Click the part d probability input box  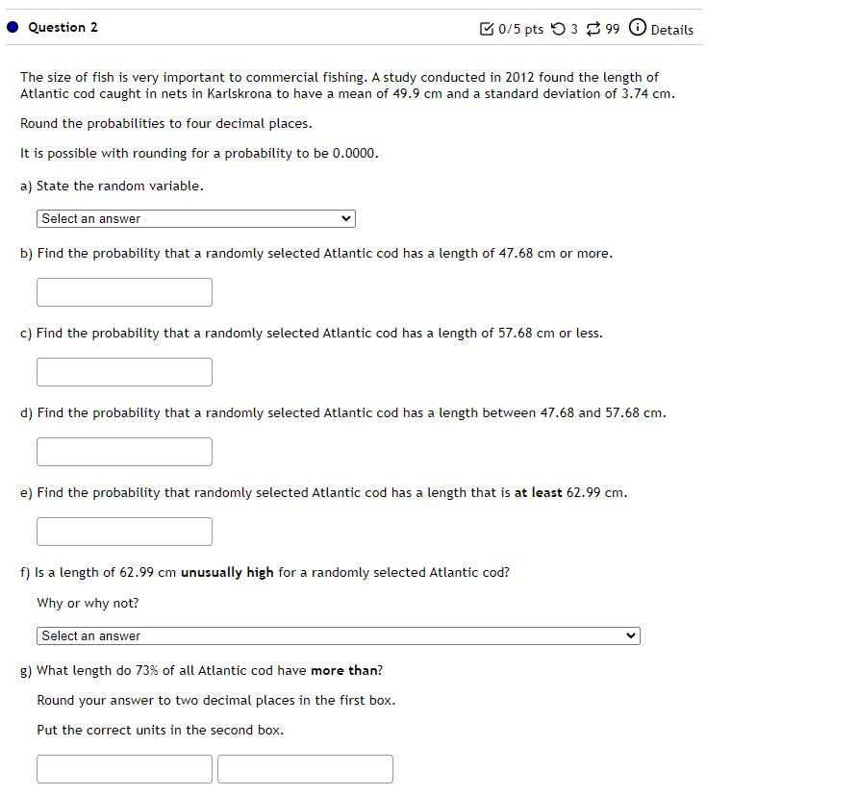click(124, 451)
